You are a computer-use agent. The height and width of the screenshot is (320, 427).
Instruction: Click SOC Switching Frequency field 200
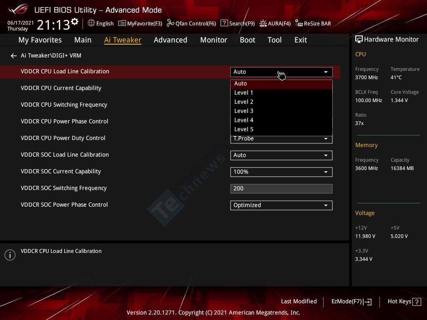(x=281, y=189)
